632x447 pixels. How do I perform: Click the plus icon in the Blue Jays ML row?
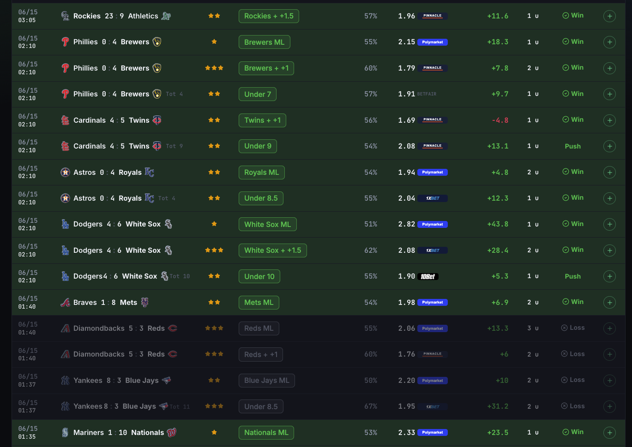609,381
